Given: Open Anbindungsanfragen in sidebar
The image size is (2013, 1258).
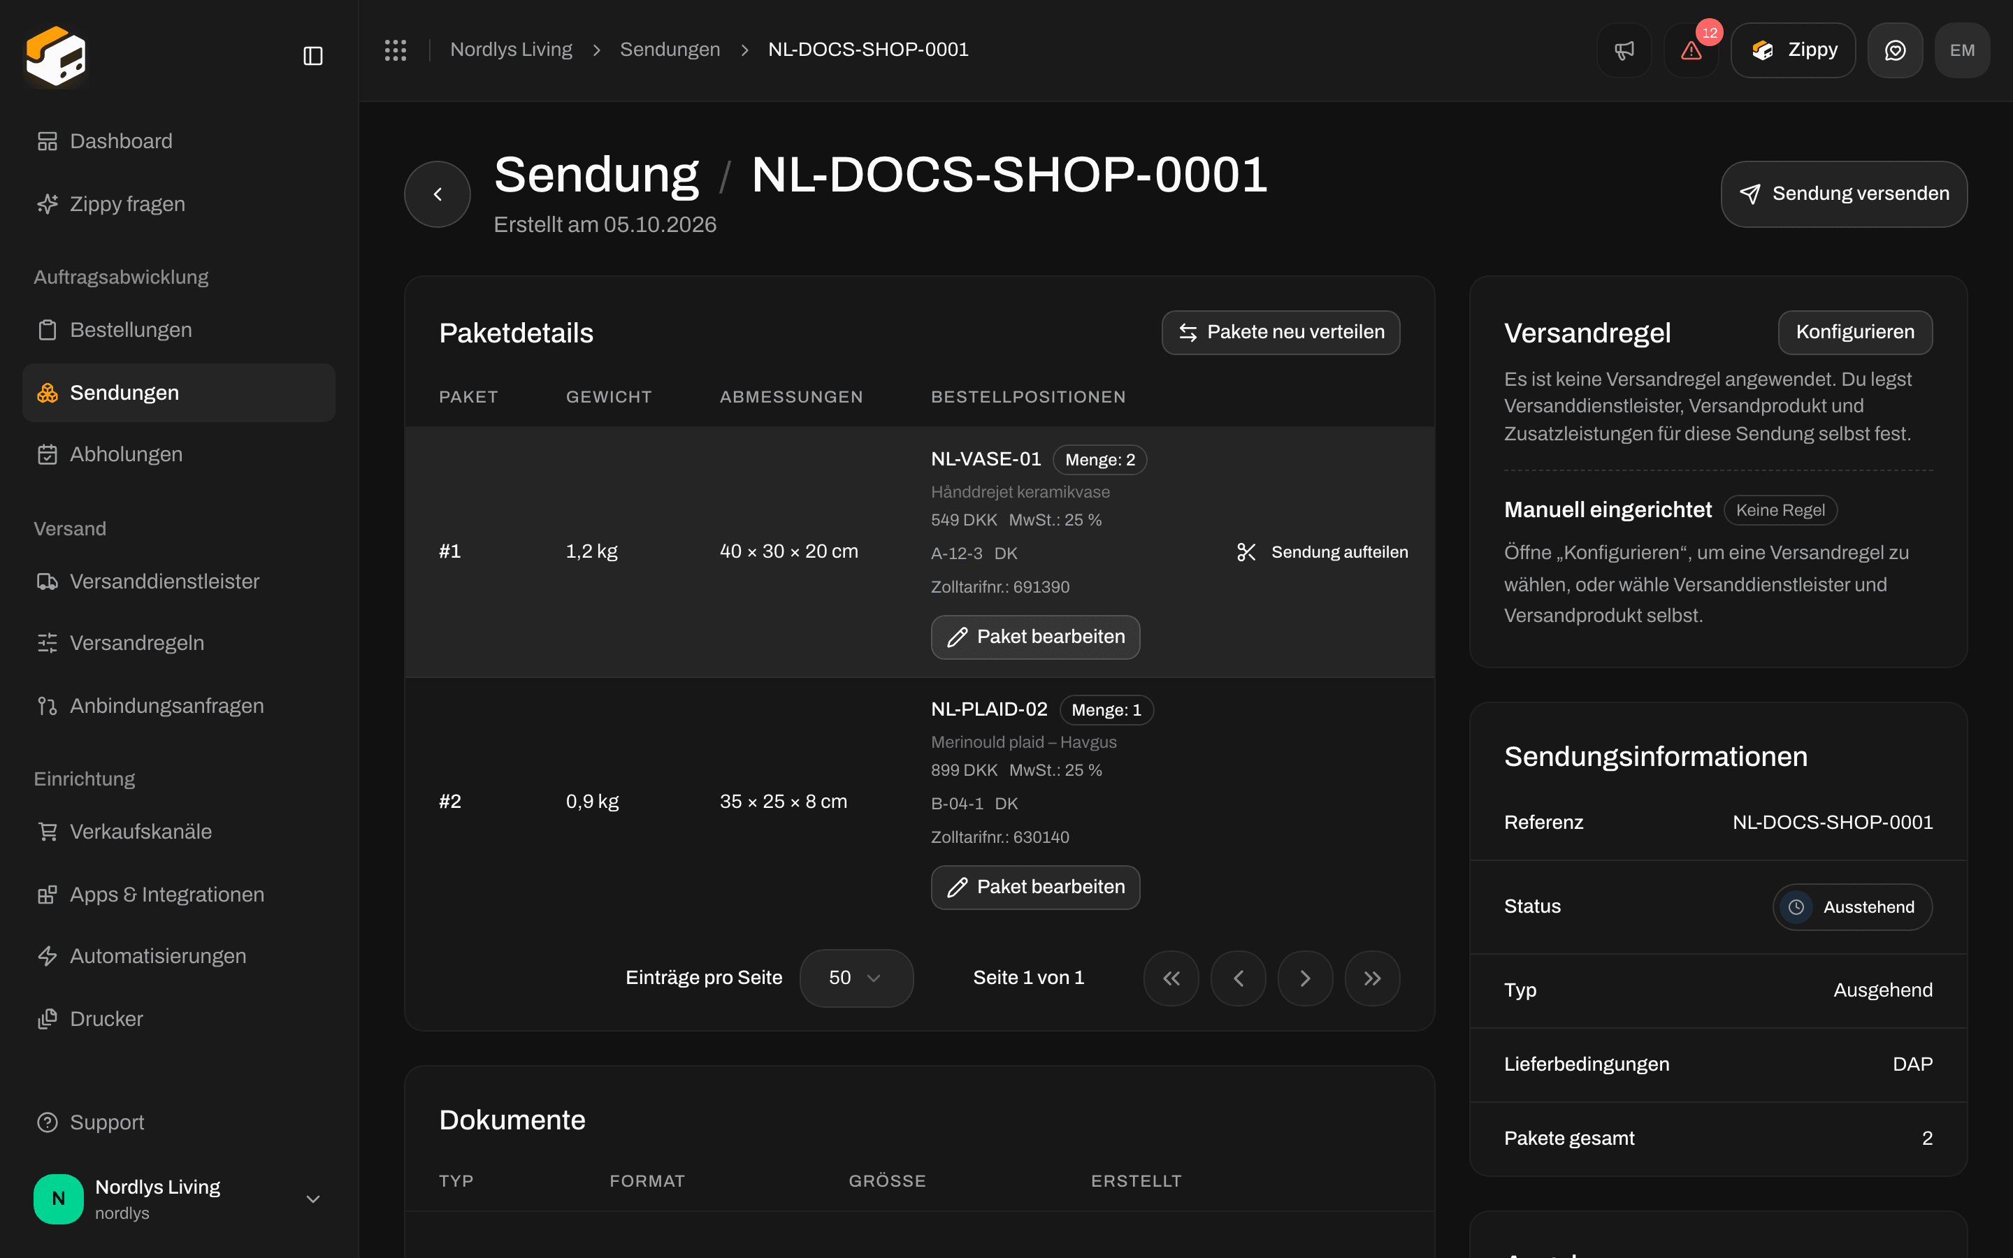Looking at the screenshot, I should pos(179,706).
